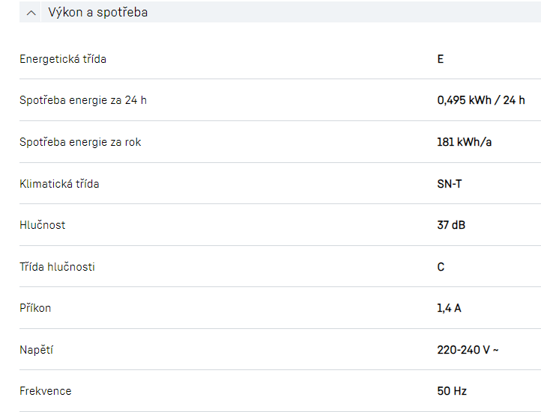Click the Klimatická třída label
Viewport: 541px width, 412px height.
[59, 183]
